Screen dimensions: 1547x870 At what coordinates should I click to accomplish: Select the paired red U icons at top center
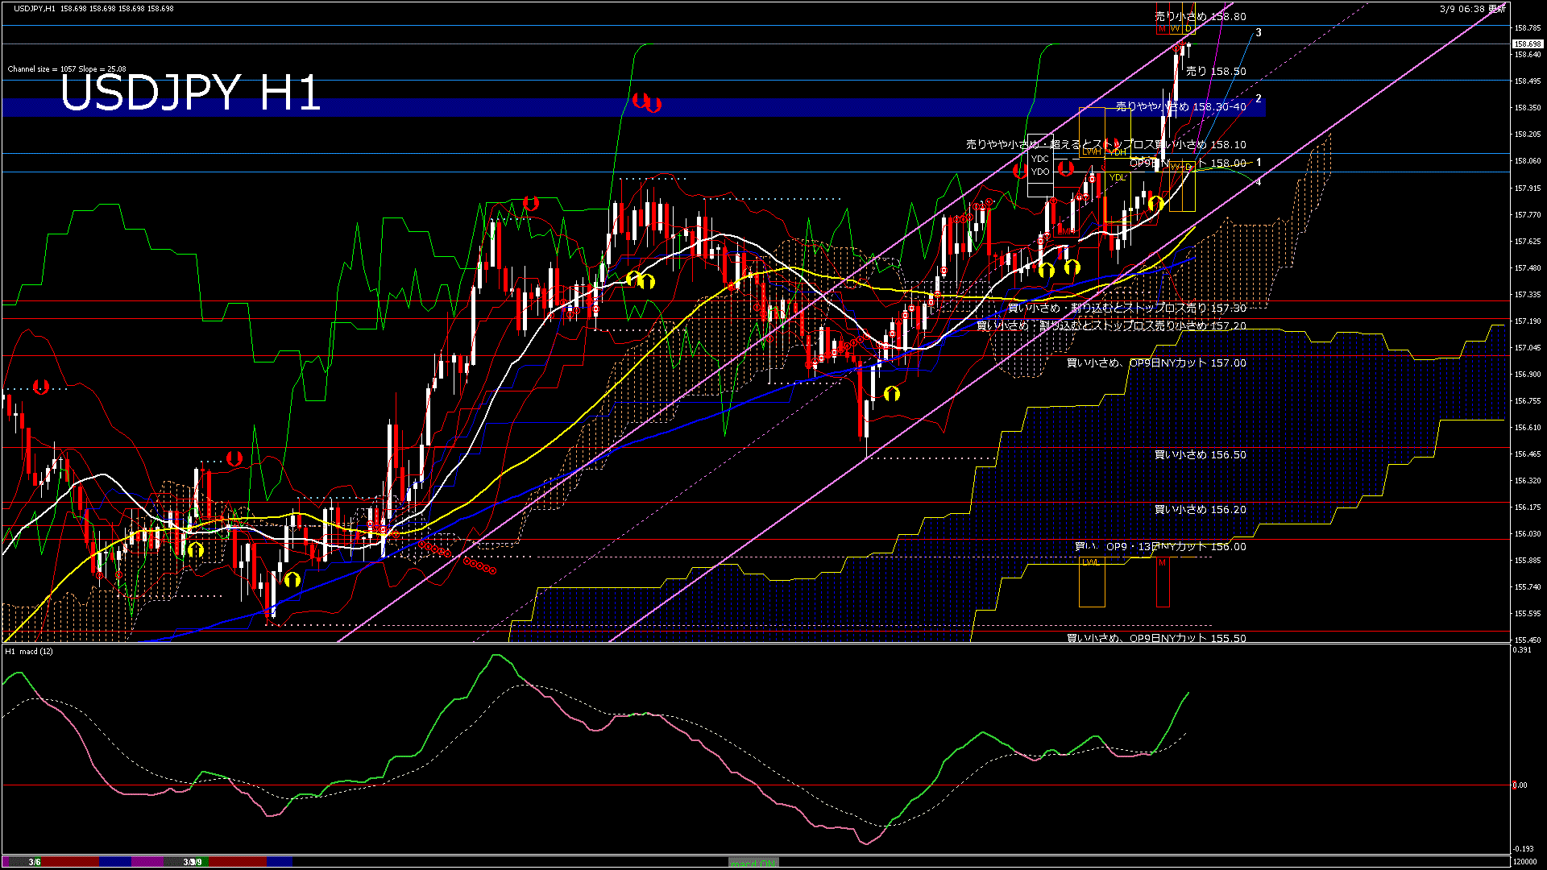[647, 103]
